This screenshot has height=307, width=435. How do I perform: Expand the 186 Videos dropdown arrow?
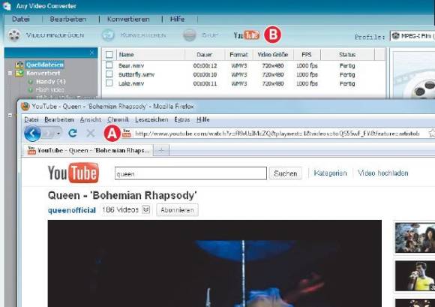[146, 209]
